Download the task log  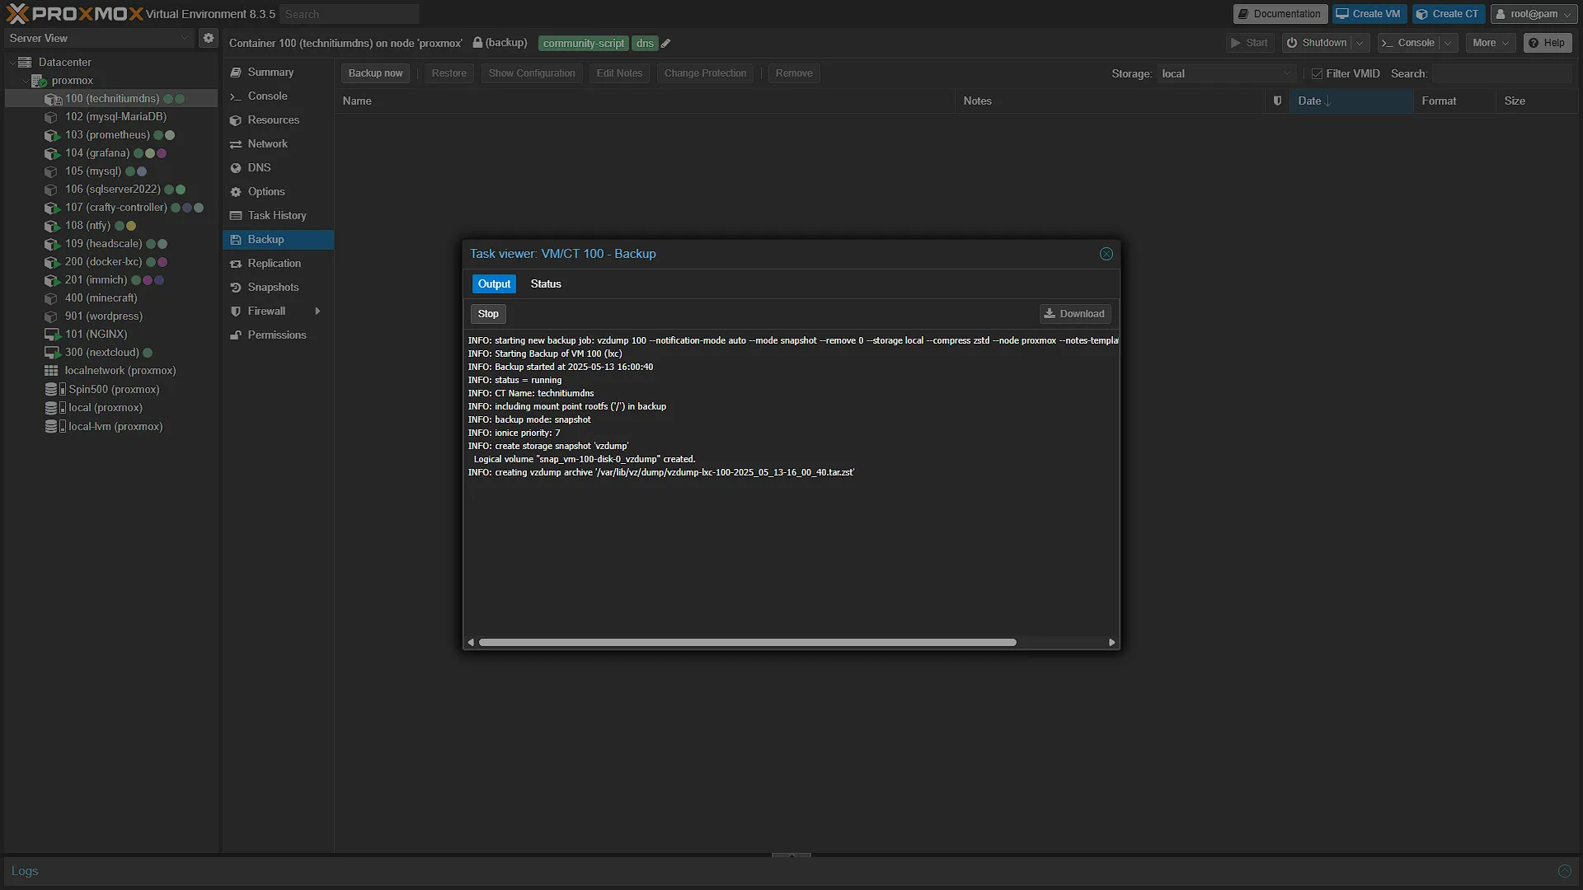click(1074, 314)
